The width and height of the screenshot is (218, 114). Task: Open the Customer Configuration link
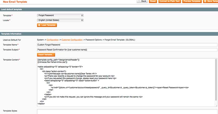72,40
